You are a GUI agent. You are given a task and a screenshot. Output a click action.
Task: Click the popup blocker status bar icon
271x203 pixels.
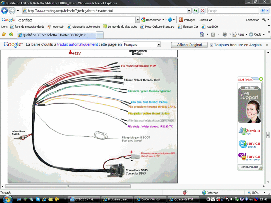[185, 193]
